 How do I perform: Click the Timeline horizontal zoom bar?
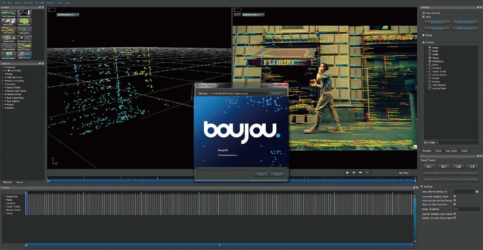220,245
